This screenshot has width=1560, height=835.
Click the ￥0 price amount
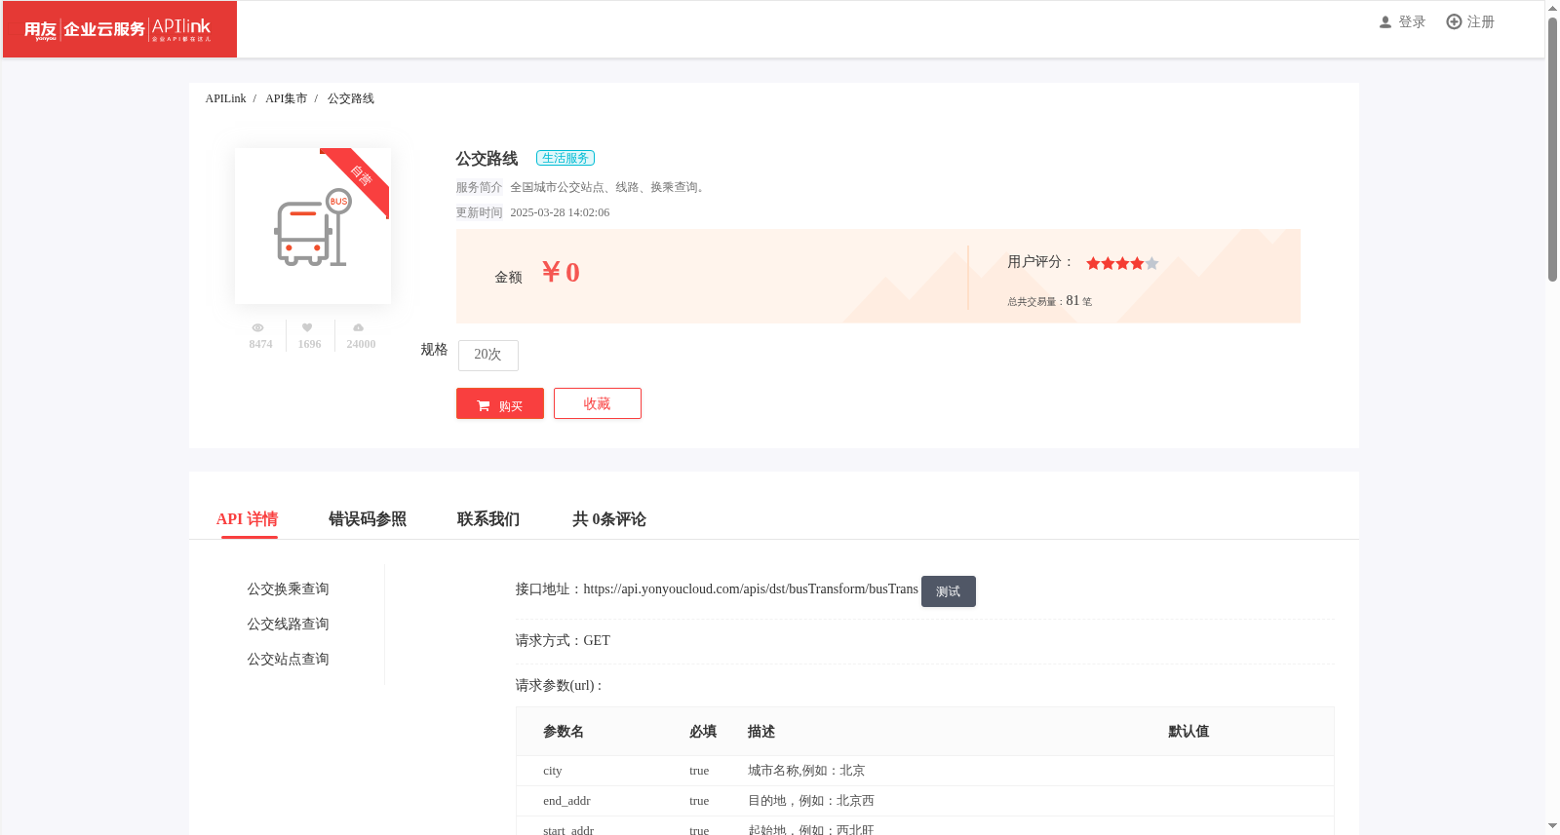pyautogui.click(x=561, y=272)
